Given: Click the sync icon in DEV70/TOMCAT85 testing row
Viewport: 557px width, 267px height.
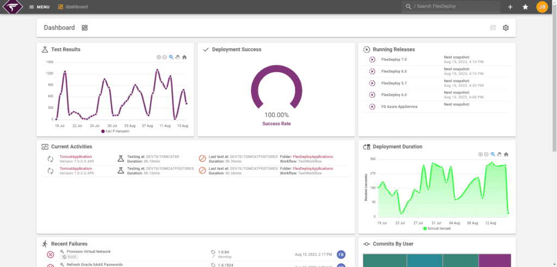Looking at the screenshot, I should coord(51,159).
